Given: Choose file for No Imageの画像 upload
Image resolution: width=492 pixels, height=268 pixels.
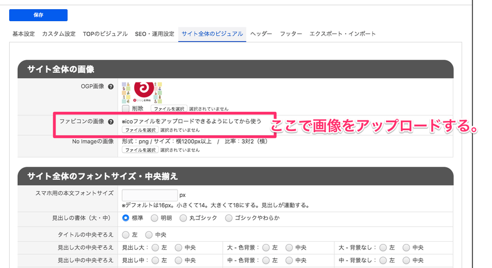Looking at the screenshot, I should point(140,150).
